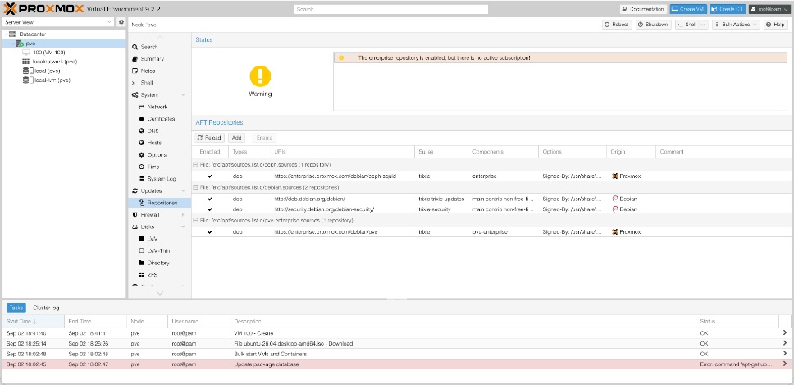
Task: Select the local-lvm (pve) storage
Action: (52, 80)
